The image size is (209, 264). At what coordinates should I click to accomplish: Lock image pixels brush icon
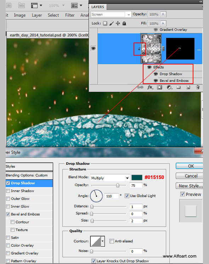coord(111,23)
